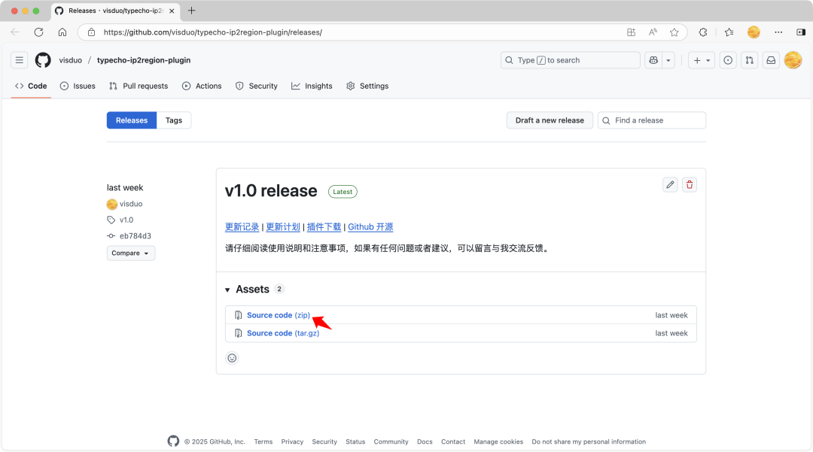Open the v1.0 release title link
The image size is (813, 452).
click(271, 190)
